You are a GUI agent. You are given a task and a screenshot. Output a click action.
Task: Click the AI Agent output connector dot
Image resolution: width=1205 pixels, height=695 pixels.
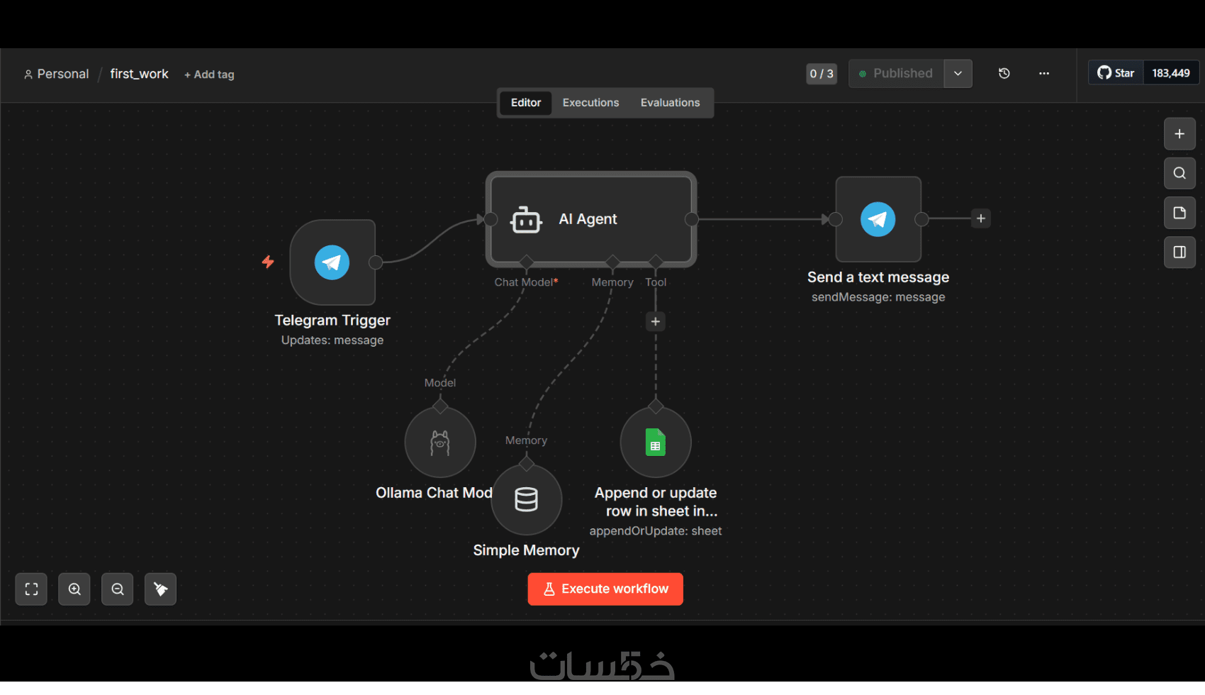[x=692, y=219]
